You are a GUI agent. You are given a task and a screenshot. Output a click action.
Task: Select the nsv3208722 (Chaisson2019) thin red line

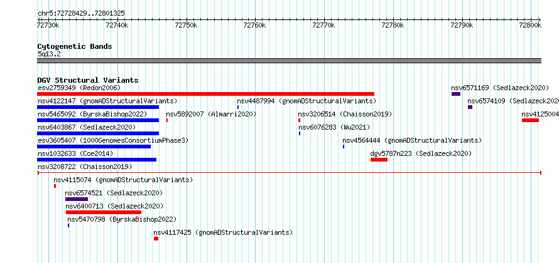[289, 173]
